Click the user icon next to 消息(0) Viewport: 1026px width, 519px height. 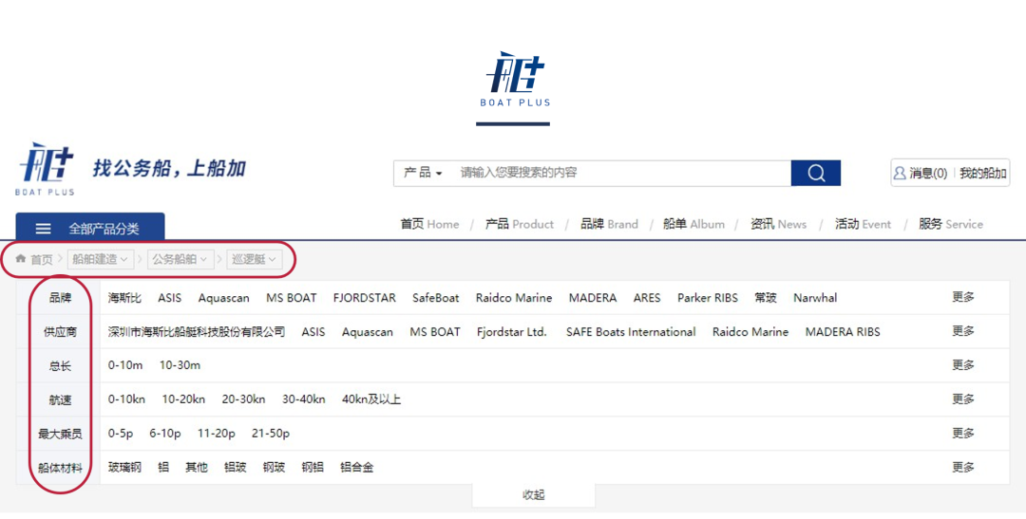pyautogui.click(x=900, y=173)
